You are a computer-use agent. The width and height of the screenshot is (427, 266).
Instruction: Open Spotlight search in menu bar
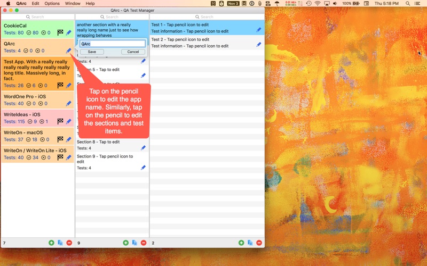click(408, 4)
